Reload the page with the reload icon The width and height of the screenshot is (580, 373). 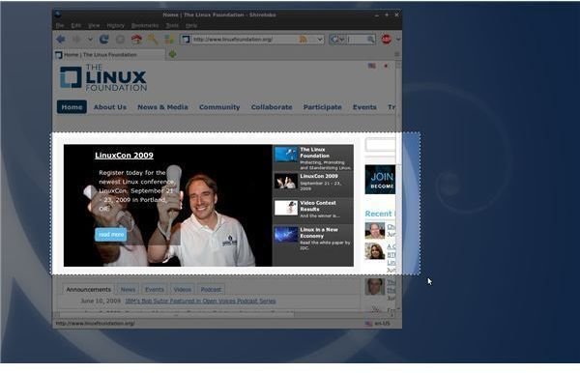point(104,39)
